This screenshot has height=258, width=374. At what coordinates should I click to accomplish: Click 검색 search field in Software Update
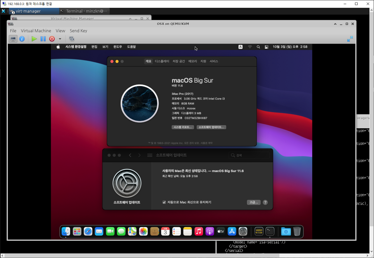coord(249,155)
